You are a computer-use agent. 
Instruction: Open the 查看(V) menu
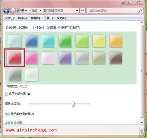coord(35,18)
